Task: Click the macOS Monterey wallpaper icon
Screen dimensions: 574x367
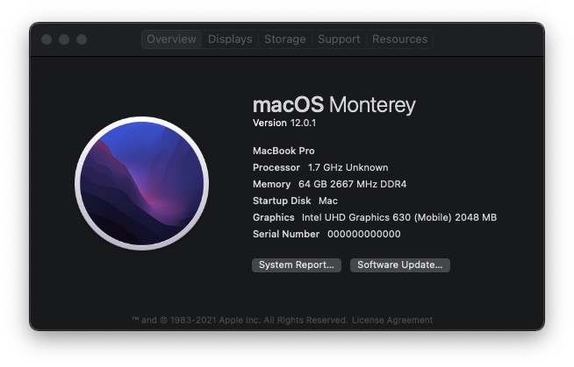Action: (141, 183)
